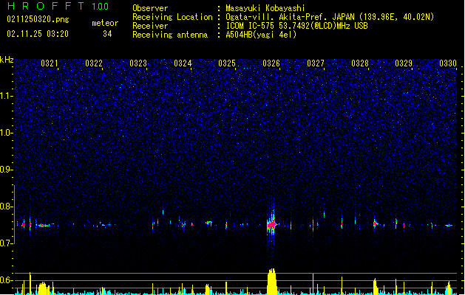
Task: Click the date stamp 02.11.25 03:20
Action: [38, 34]
